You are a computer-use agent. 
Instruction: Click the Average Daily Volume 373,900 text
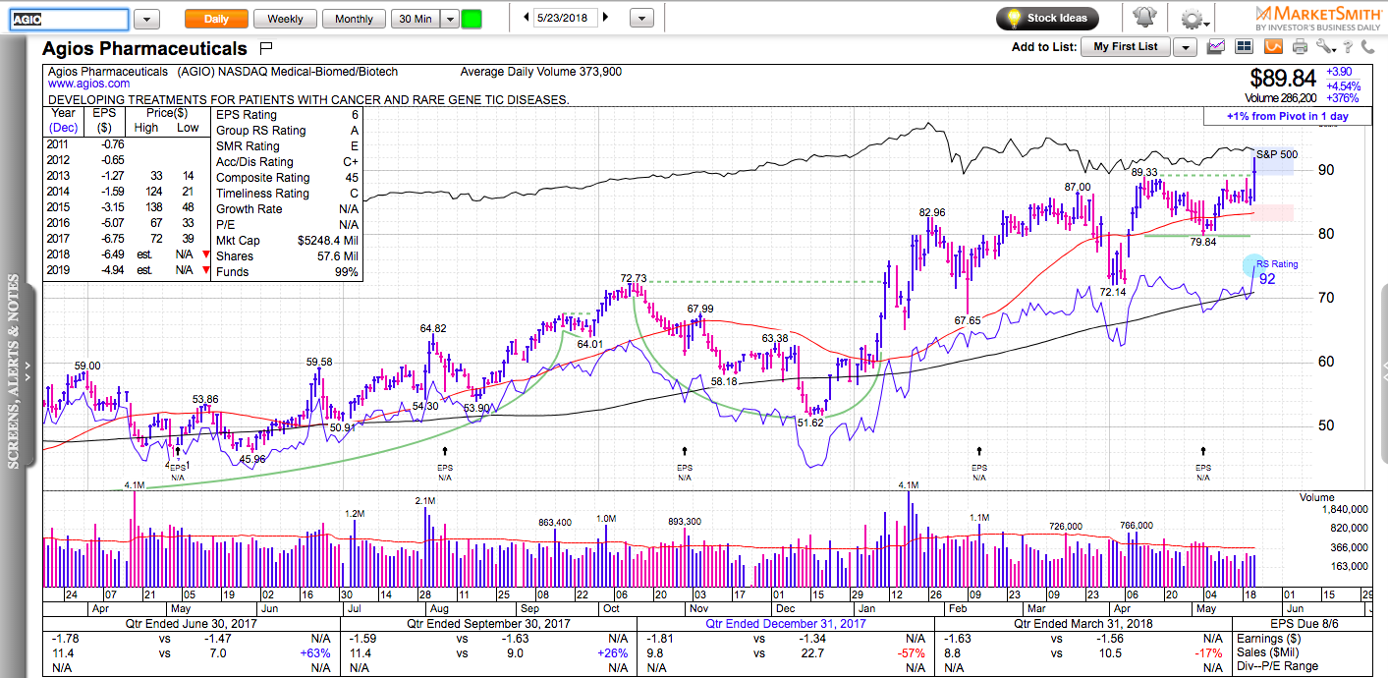pos(540,72)
